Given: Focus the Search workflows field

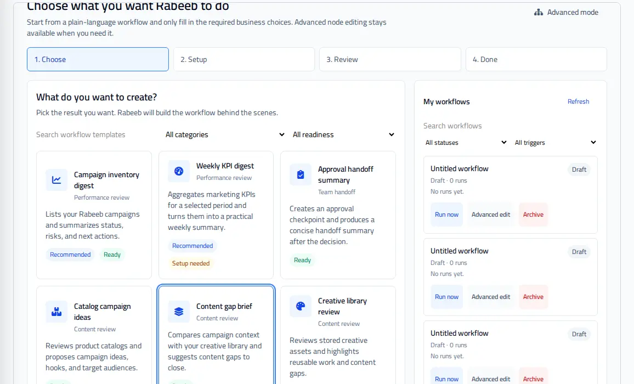Looking at the screenshot, I should pyautogui.click(x=510, y=126).
